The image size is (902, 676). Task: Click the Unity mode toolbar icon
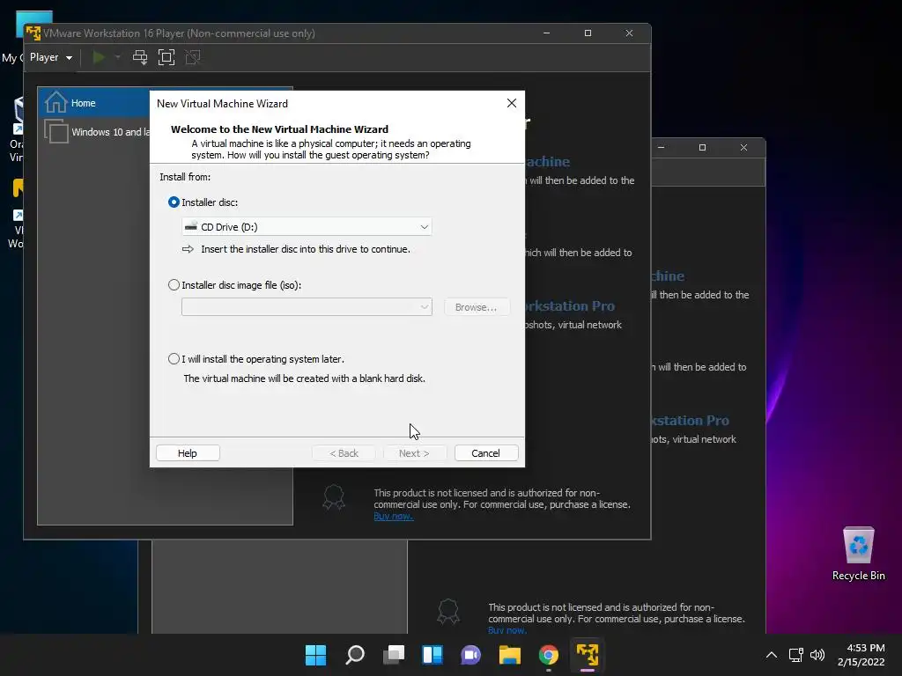click(193, 57)
